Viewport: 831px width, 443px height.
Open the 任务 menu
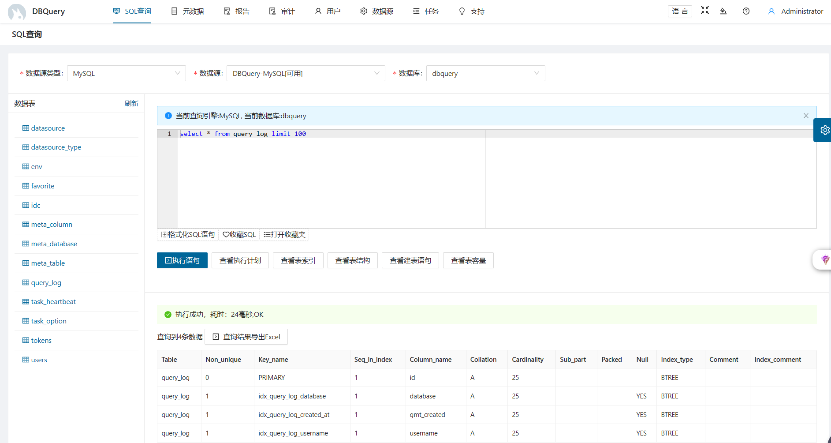click(426, 11)
